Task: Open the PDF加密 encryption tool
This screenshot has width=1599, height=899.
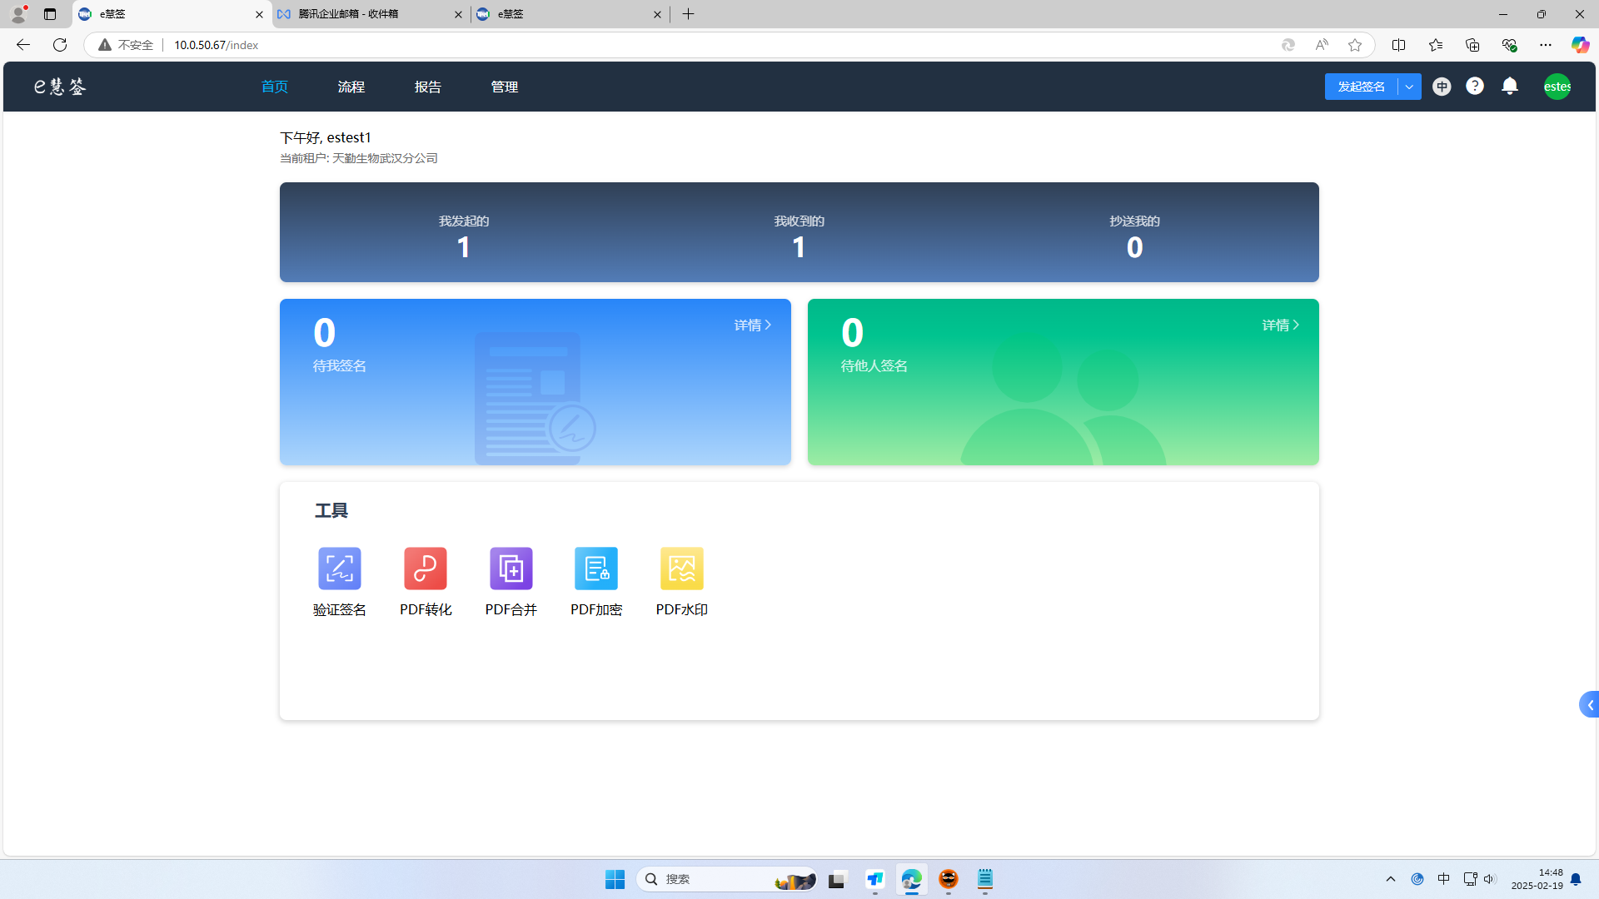Action: (x=596, y=569)
